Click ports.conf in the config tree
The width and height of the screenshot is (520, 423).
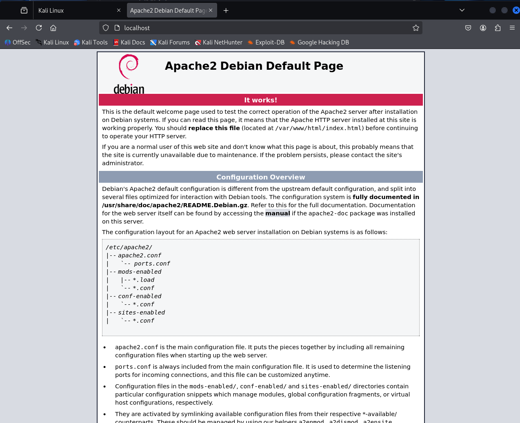pos(152,264)
